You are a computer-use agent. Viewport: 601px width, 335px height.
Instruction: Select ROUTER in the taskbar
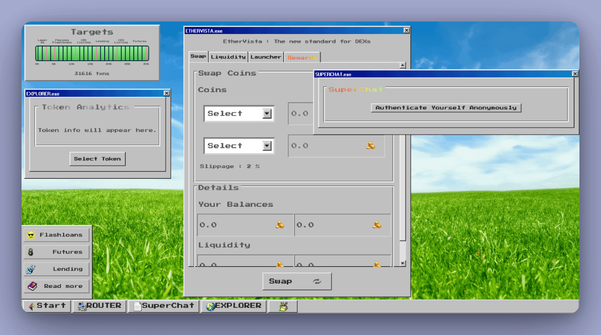pyautogui.click(x=99, y=306)
